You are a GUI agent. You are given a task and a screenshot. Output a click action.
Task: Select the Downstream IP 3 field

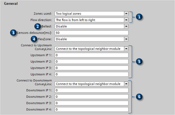coord(91,103)
